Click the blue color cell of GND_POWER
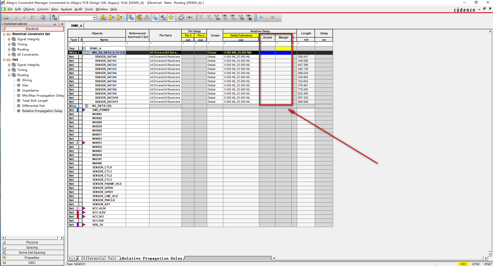This screenshot has width=493, height=266. (78, 110)
